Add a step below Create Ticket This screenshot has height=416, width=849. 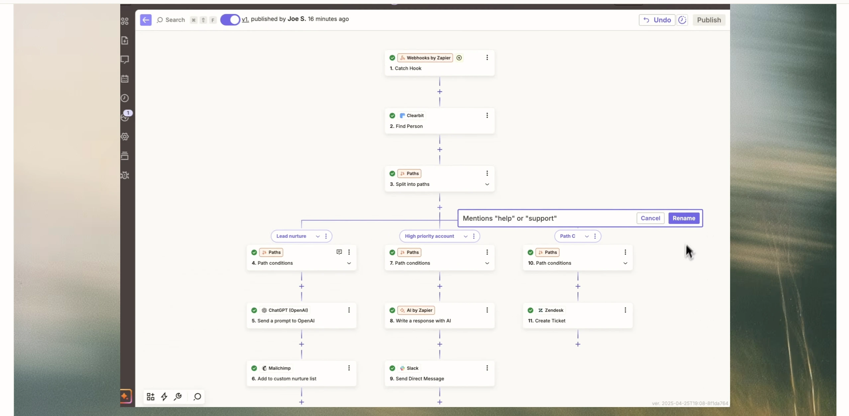578,344
